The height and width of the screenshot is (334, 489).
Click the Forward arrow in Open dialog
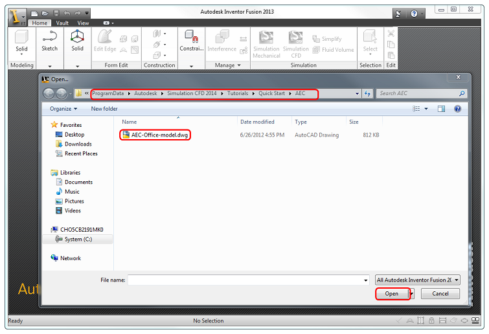click(x=61, y=93)
